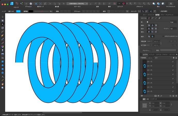The height and width of the screenshot is (116, 178).
Task: Select the Hand view tool
Action: 3,84
